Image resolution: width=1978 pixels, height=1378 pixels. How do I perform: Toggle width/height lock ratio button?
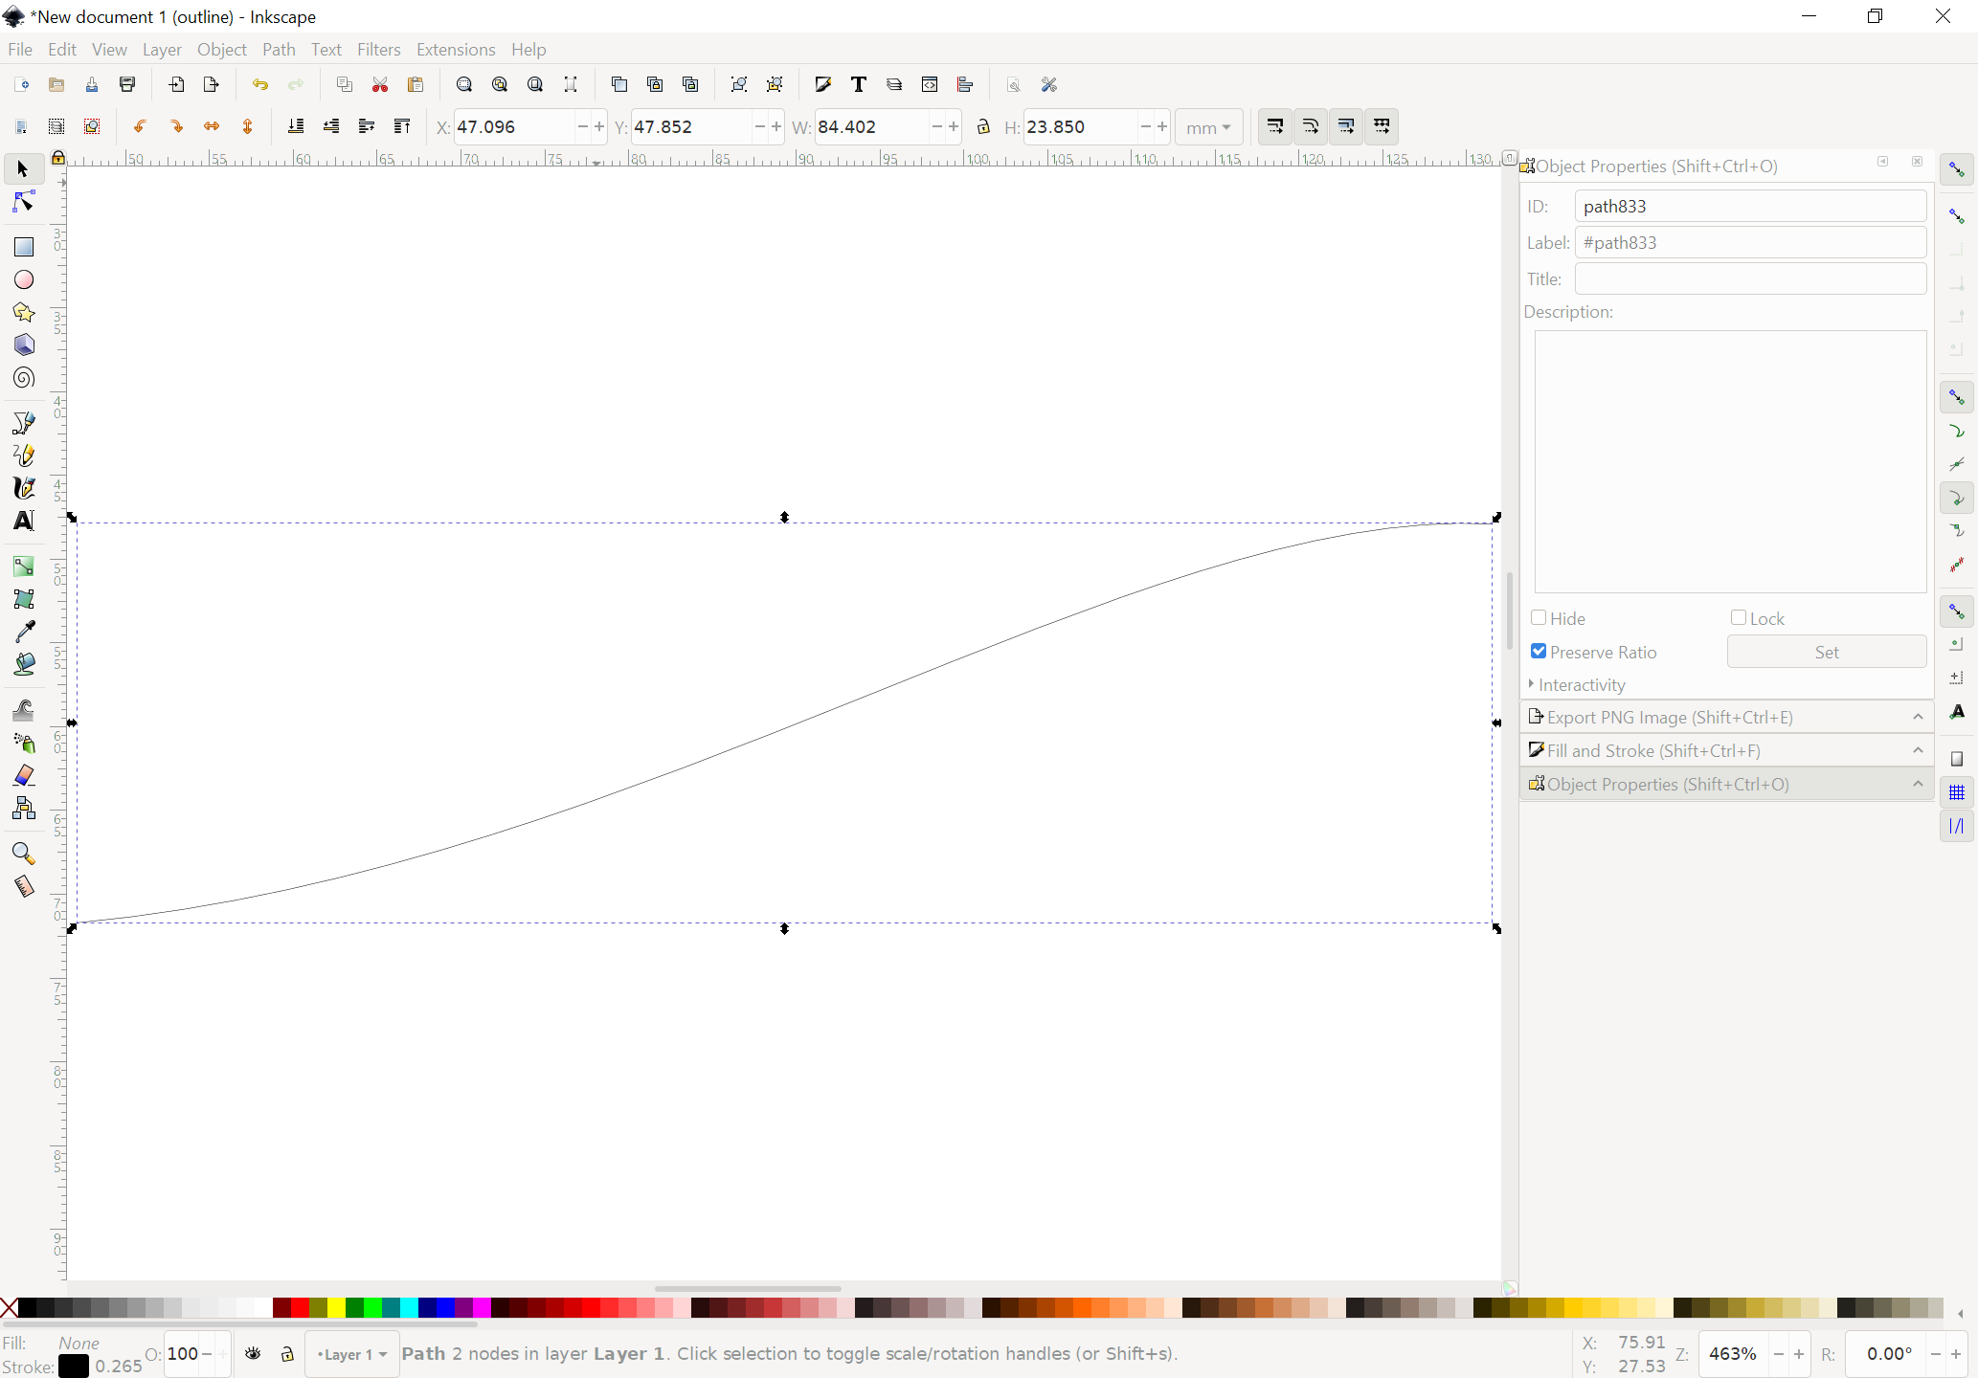click(983, 127)
